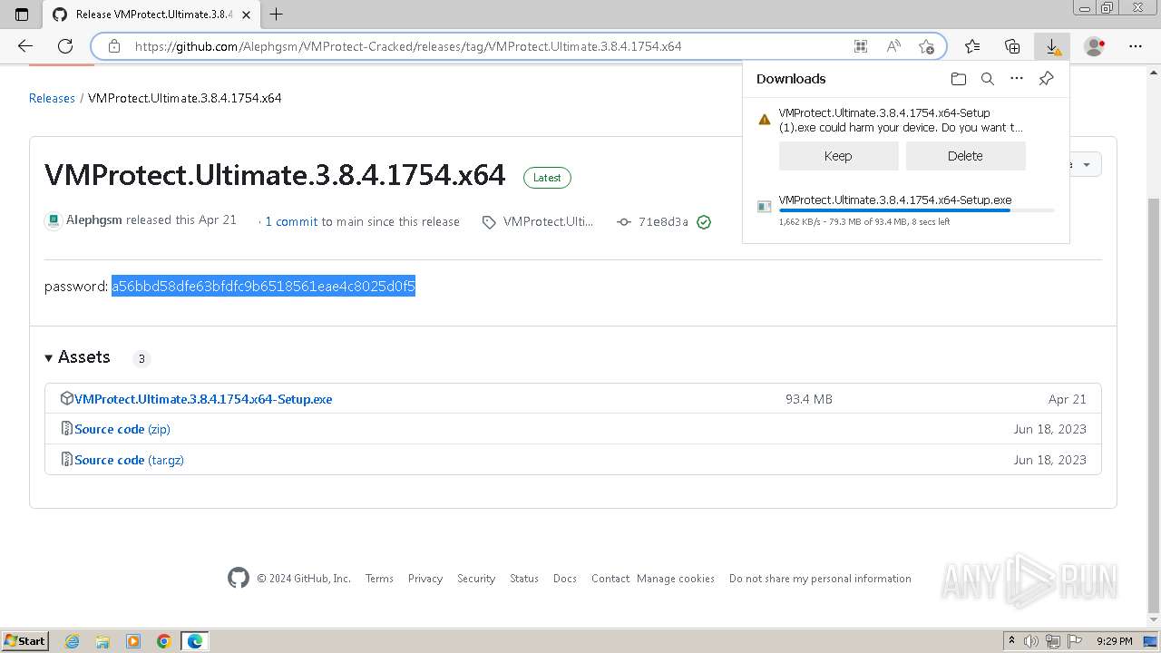The height and width of the screenshot is (653, 1161).
Task: Open the Windows Start menu
Action: (x=25, y=641)
